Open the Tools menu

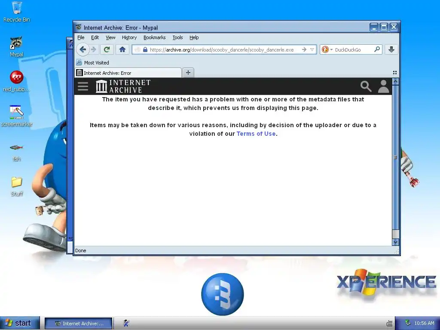[x=177, y=37]
